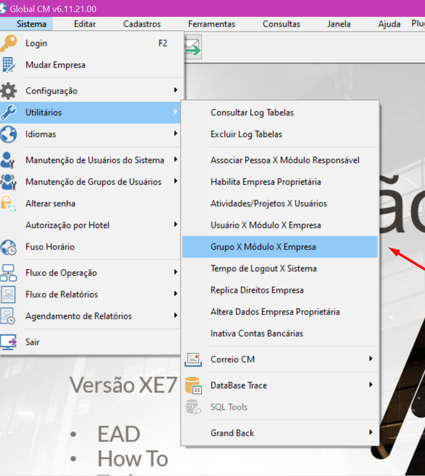Expand the Grand Back submenu arrow

[371, 432]
